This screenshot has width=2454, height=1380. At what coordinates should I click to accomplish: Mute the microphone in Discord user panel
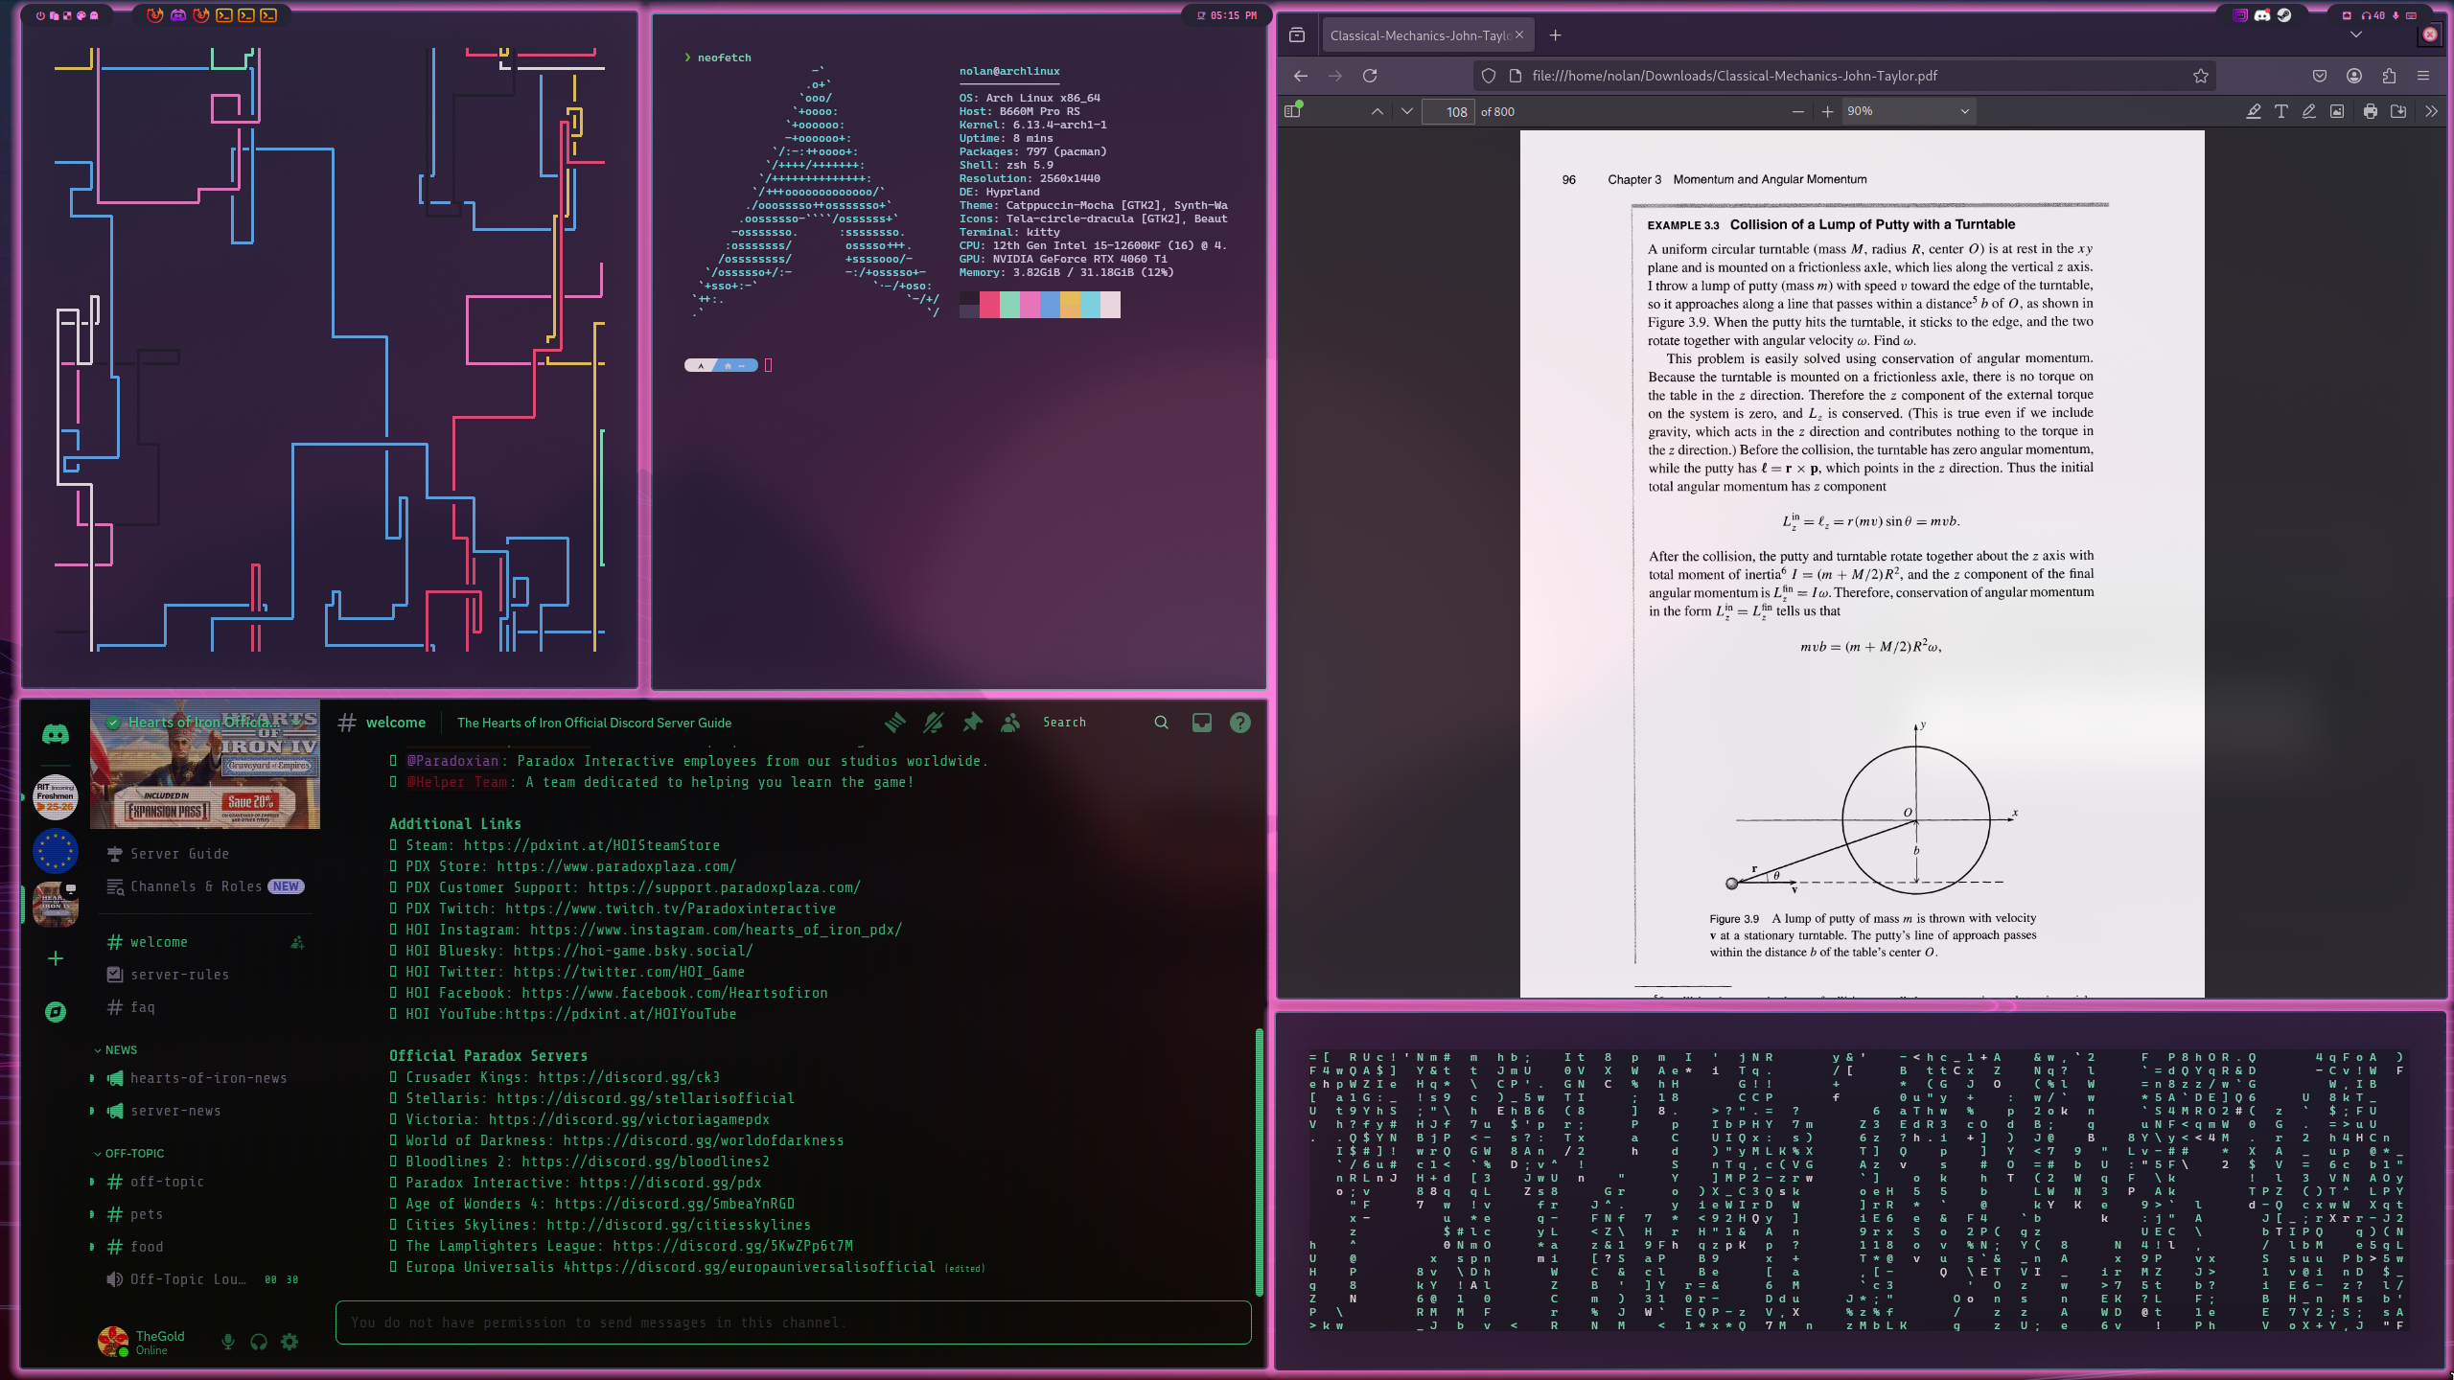(x=228, y=1342)
